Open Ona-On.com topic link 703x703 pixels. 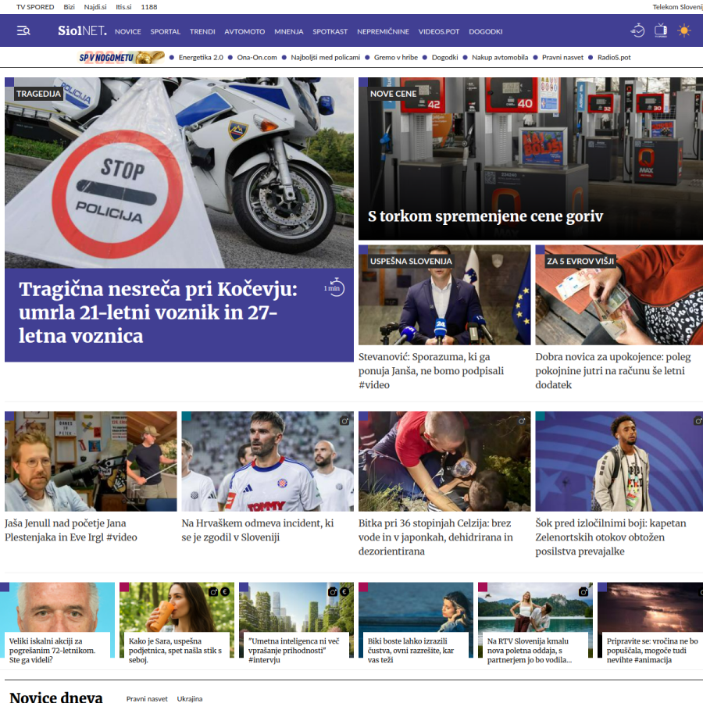257,57
